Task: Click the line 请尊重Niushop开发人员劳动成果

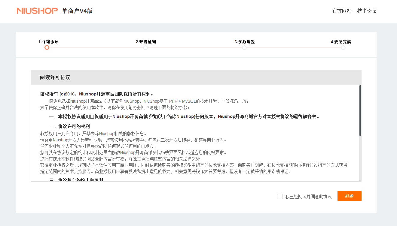Action: (133, 140)
